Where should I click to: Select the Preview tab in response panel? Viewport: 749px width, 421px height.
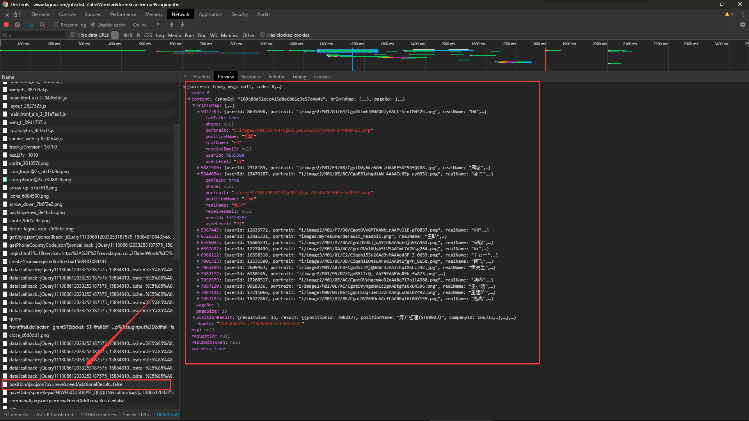tap(225, 76)
